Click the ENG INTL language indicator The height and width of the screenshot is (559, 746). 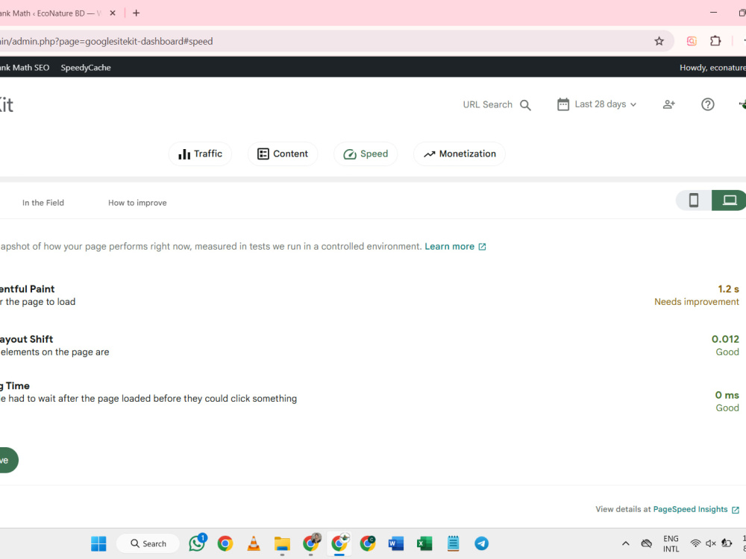671,544
